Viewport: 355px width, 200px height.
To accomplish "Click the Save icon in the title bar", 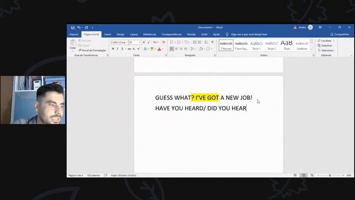I will click(x=73, y=28).
